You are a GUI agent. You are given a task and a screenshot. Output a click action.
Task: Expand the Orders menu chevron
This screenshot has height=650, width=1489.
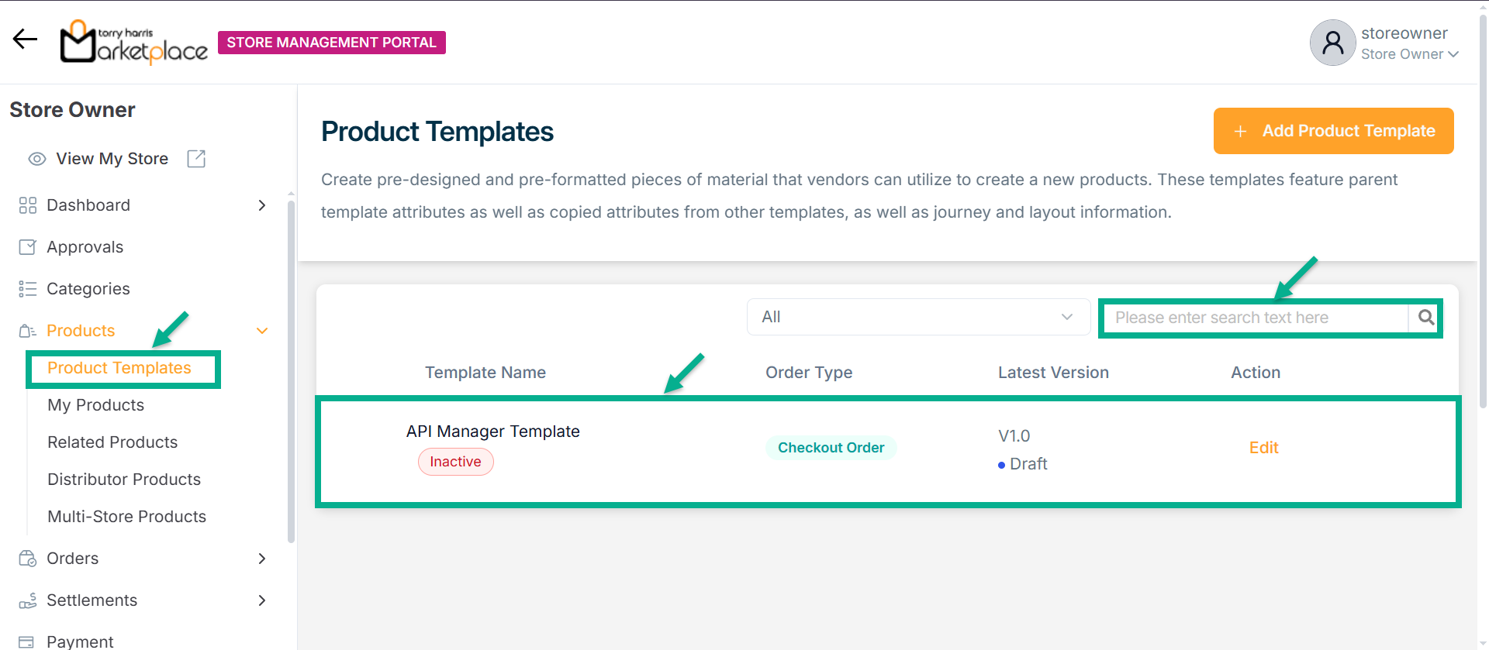262,559
